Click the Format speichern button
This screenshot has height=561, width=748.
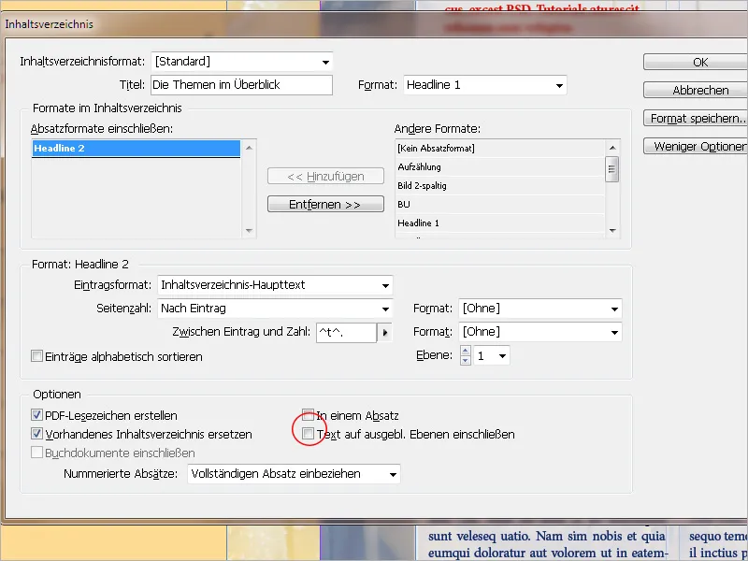tap(696, 119)
